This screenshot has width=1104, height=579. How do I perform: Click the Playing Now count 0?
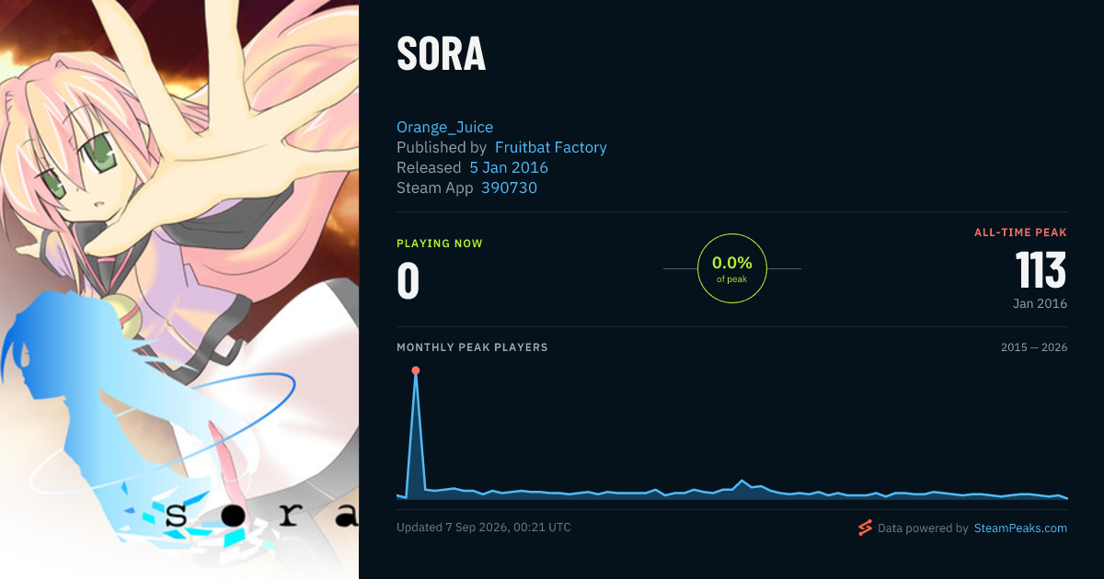(x=408, y=281)
